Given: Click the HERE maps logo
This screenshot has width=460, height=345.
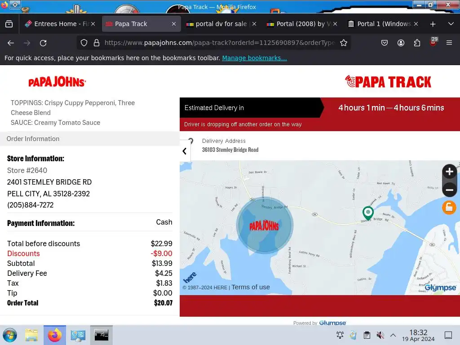Looking at the screenshot, I should click(190, 277).
